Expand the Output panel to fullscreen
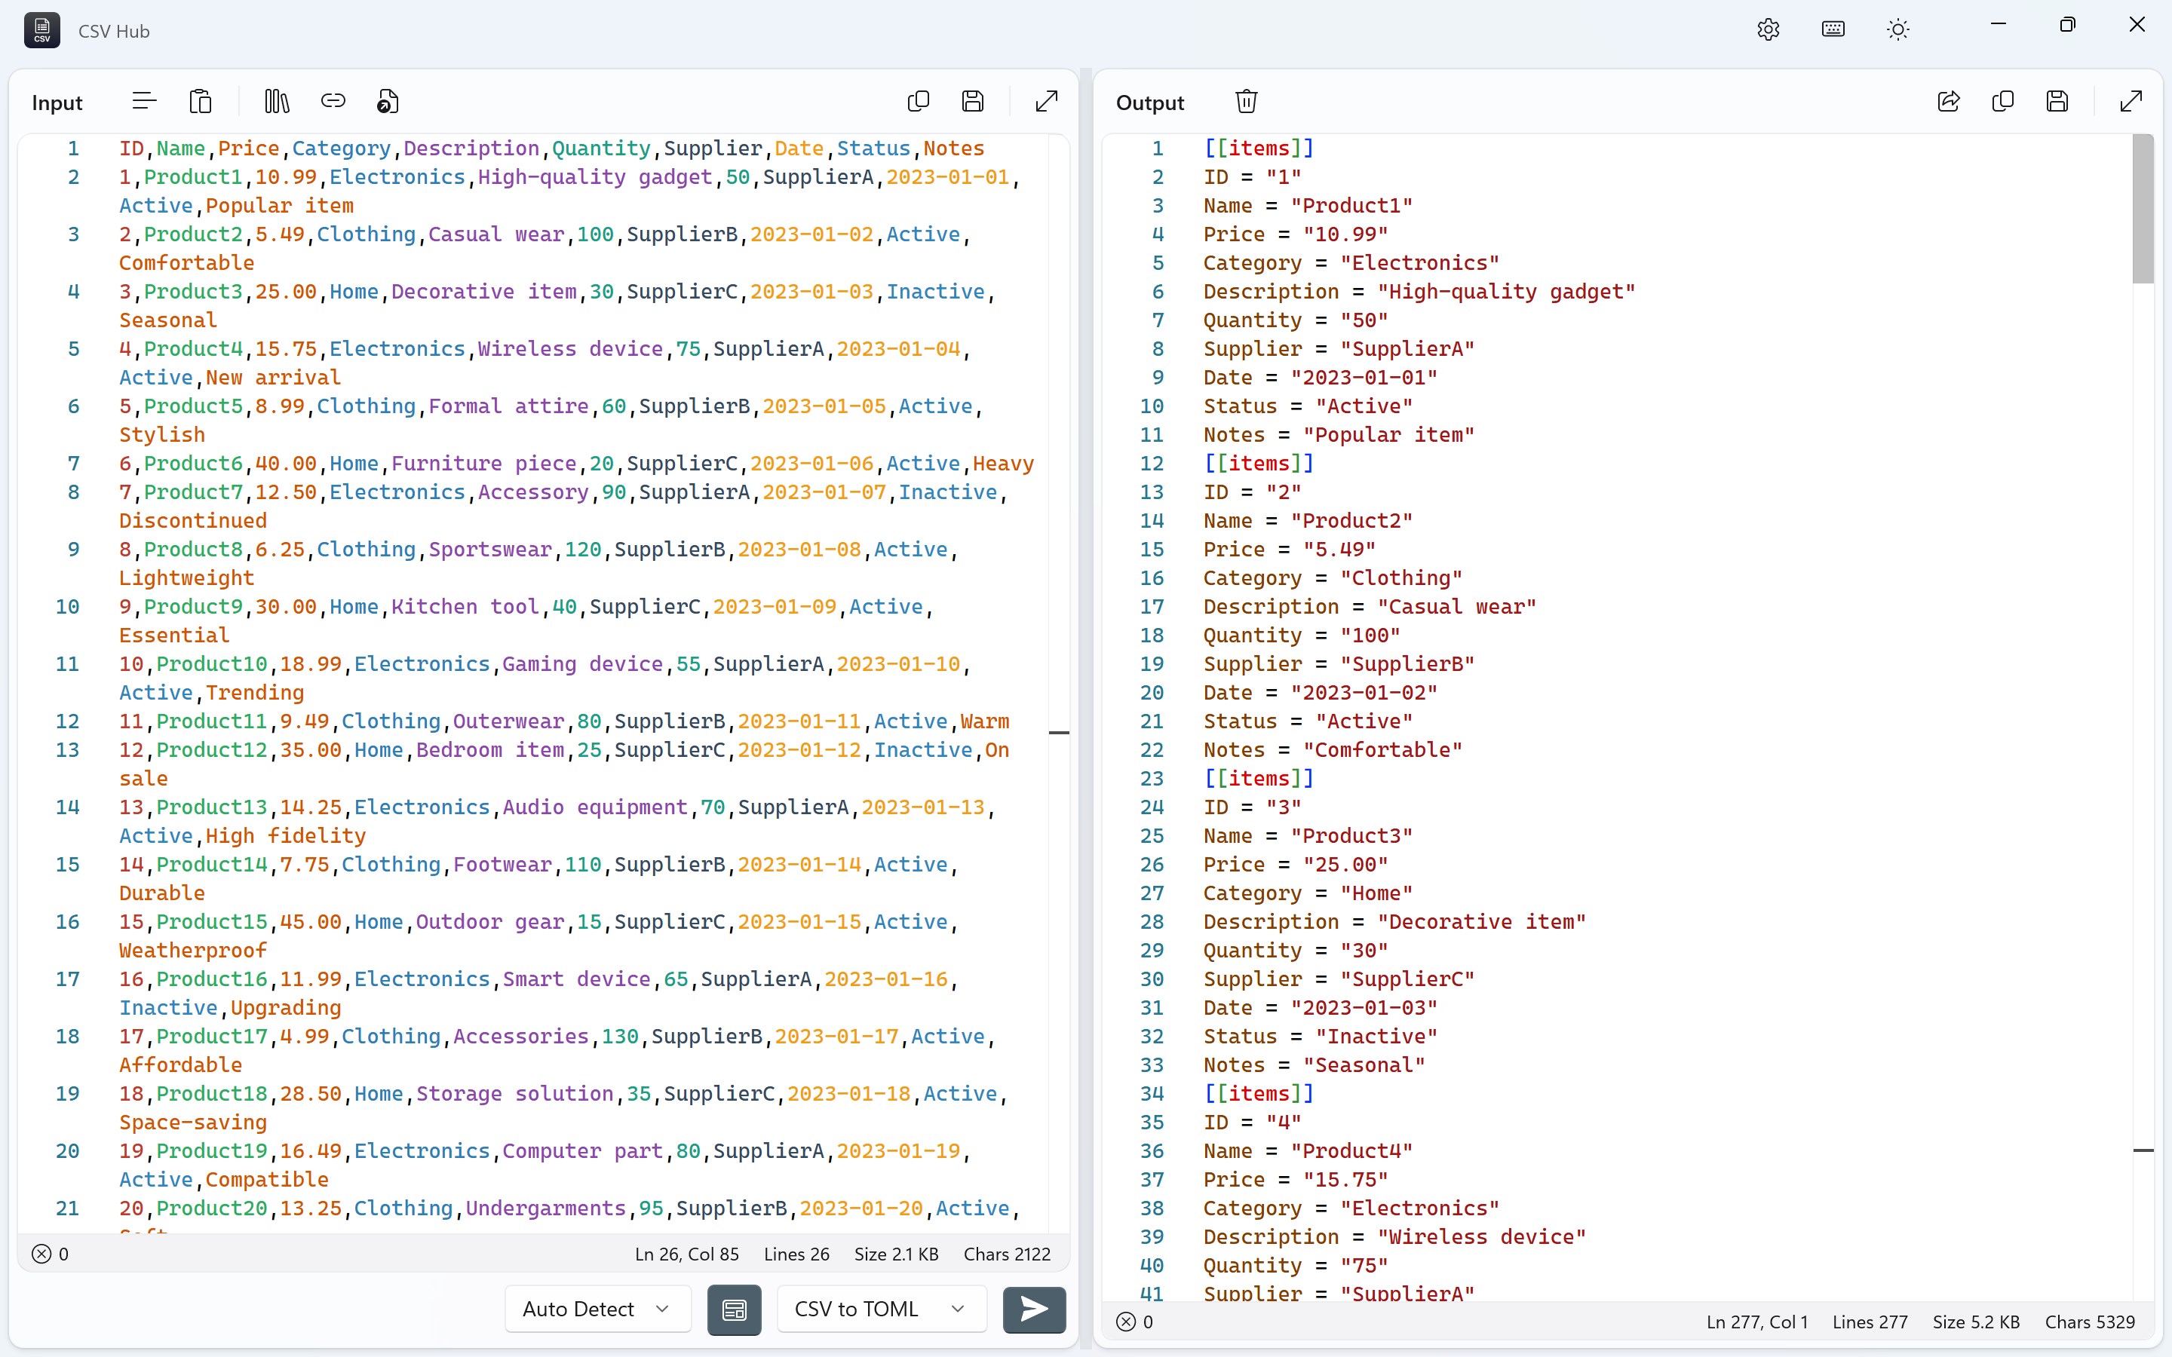The height and width of the screenshot is (1357, 2172). tap(2131, 100)
